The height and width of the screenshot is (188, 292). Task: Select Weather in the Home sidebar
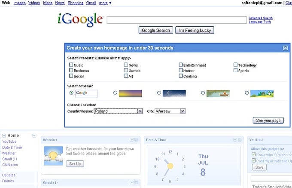click(9, 153)
